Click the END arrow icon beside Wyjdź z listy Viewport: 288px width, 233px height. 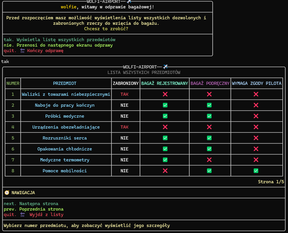tap(22, 215)
